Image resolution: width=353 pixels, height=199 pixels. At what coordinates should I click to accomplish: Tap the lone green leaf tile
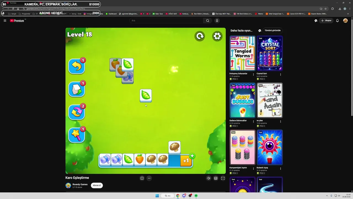tap(146, 96)
